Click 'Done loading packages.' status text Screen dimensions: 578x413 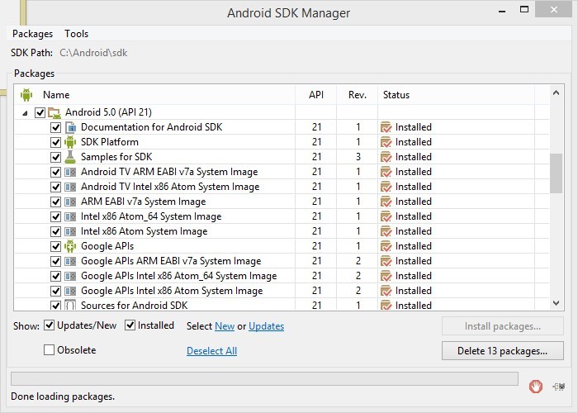point(63,396)
